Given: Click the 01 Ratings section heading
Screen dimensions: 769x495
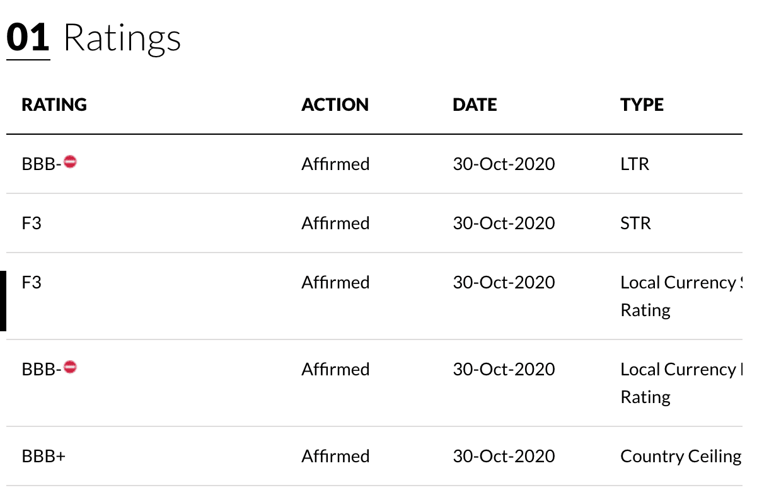Looking at the screenshot, I should tap(94, 38).
